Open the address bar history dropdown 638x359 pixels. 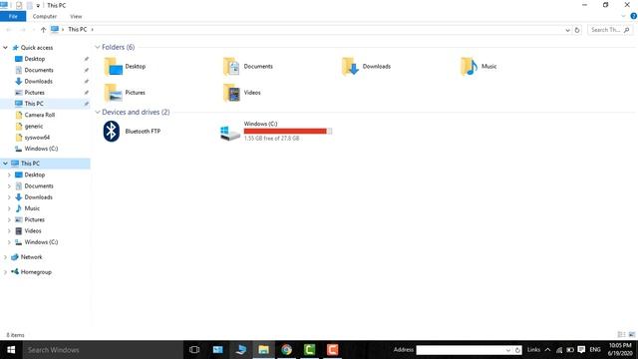[567, 30]
